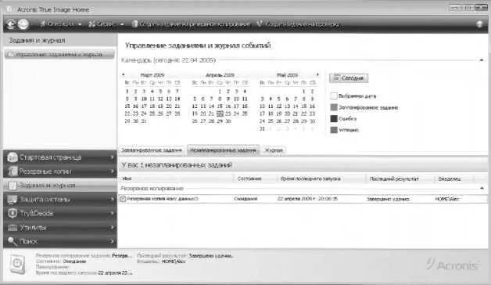
Task: Open the Сервис dropdown menu
Action: [106, 24]
